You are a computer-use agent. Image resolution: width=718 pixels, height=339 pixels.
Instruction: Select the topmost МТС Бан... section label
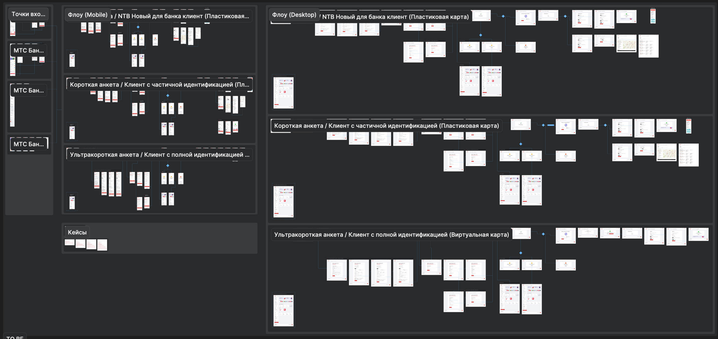pyautogui.click(x=28, y=50)
